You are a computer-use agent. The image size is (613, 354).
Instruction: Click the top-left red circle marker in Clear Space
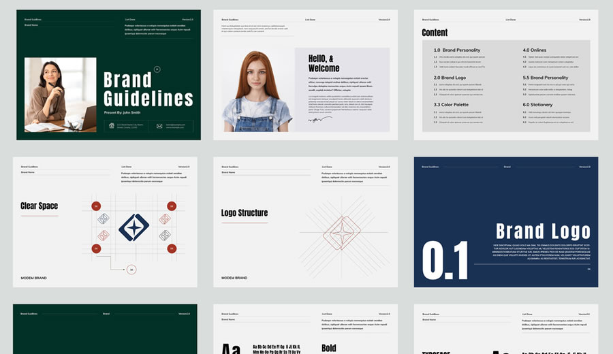click(x=96, y=206)
